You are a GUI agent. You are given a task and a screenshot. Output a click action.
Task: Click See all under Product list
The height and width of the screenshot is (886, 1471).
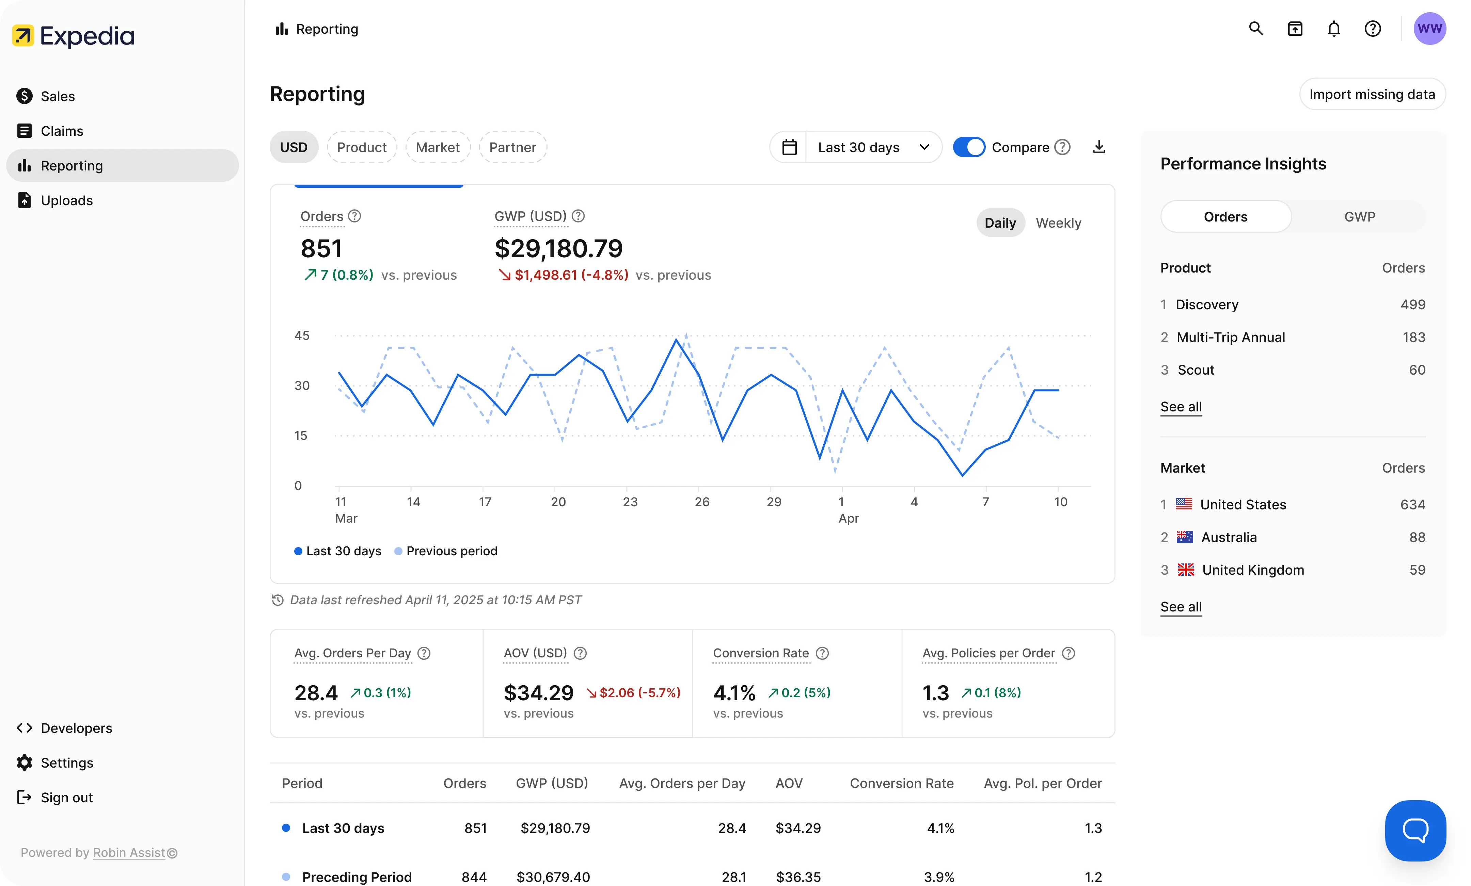[1181, 406]
